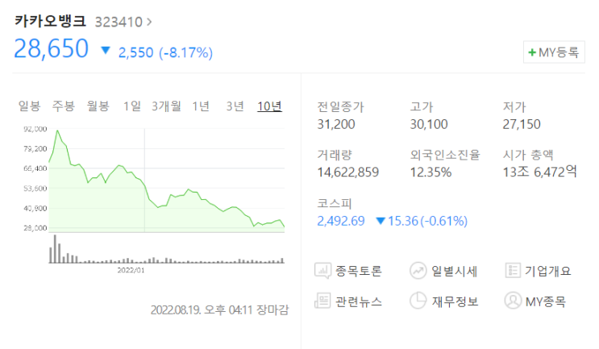Click the 기업개요 company overview icon
This screenshot has height=349, width=599.
(x=513, y=270)
